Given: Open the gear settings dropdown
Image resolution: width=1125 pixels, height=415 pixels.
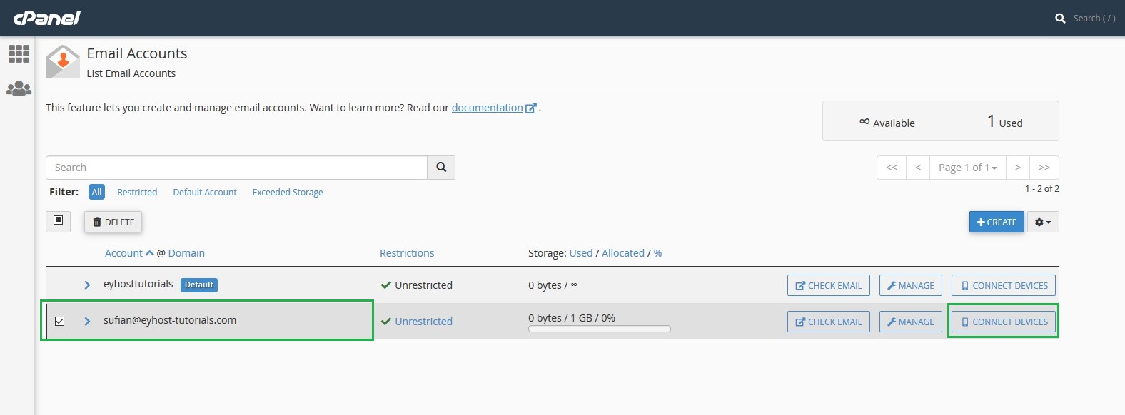Looking at the screenshot, I should click(1043, 222).
